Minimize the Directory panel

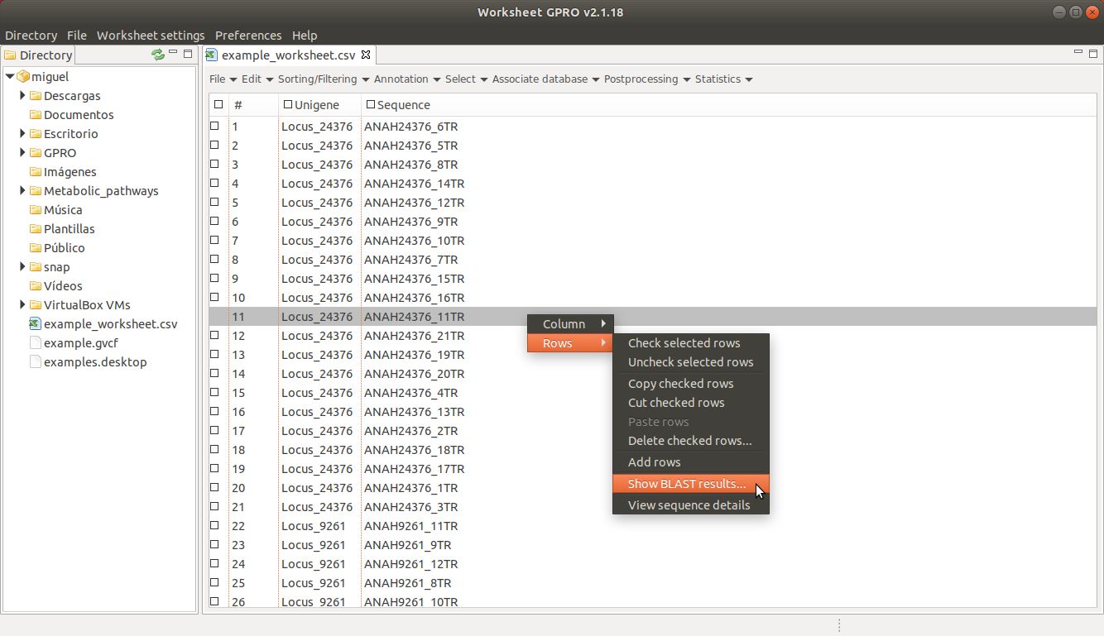pyautogui.click(x=173, y=53)
